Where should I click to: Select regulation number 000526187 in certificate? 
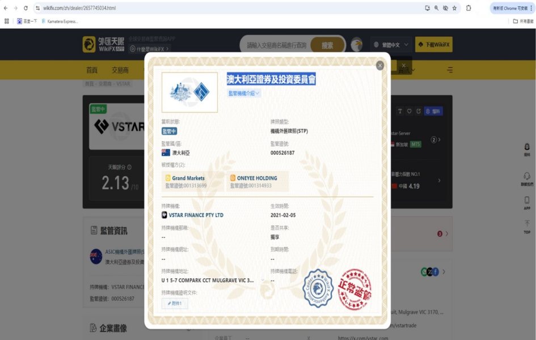[282, 153]
